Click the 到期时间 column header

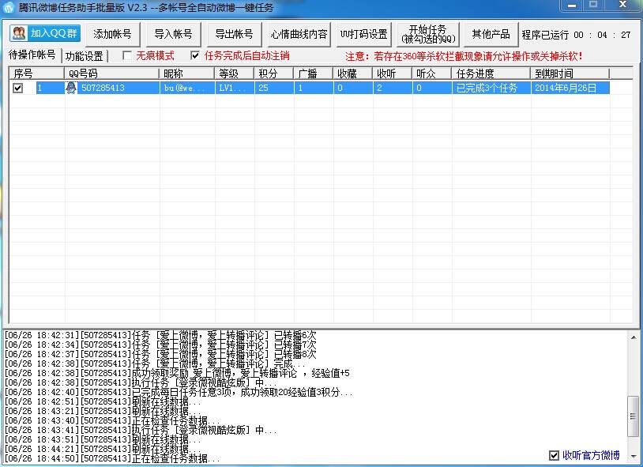[570, 73]
